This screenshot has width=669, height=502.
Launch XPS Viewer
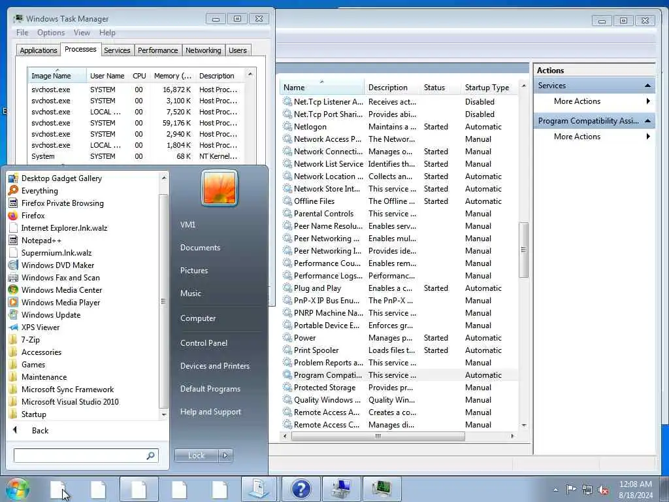[41, 327]
